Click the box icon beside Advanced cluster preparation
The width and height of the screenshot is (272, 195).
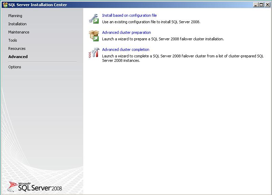(94, 36)
